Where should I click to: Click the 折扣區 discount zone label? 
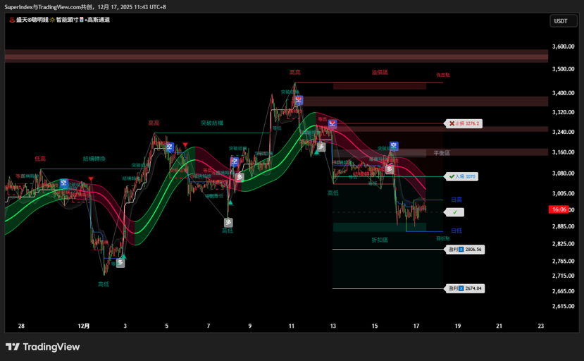tap(380, 240)
